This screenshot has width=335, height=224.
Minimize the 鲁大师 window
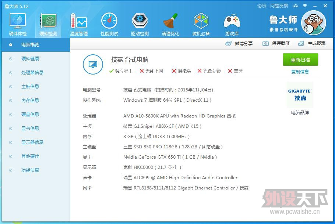315,6
